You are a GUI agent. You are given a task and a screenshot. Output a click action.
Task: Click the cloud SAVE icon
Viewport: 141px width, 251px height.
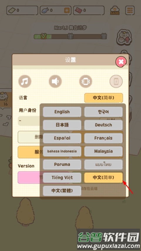(115, 10)
